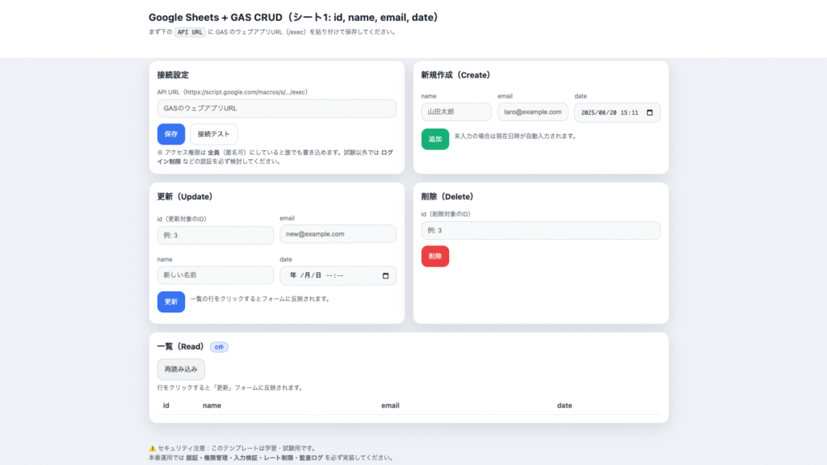The height and width of the screenshot is (465, 827).
Task: Focus the Create name field 山田太郎
Action: [x=456, y=111]
